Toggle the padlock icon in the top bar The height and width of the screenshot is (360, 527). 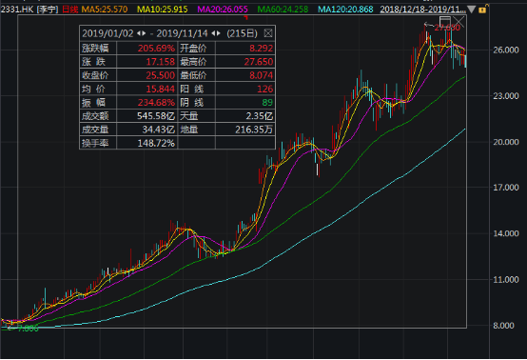coord(482,10)
